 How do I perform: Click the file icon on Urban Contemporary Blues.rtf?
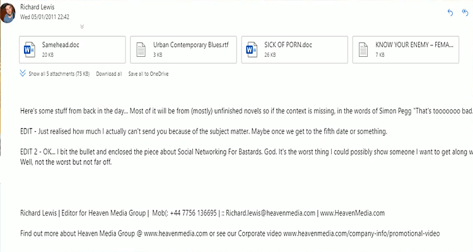140,49
